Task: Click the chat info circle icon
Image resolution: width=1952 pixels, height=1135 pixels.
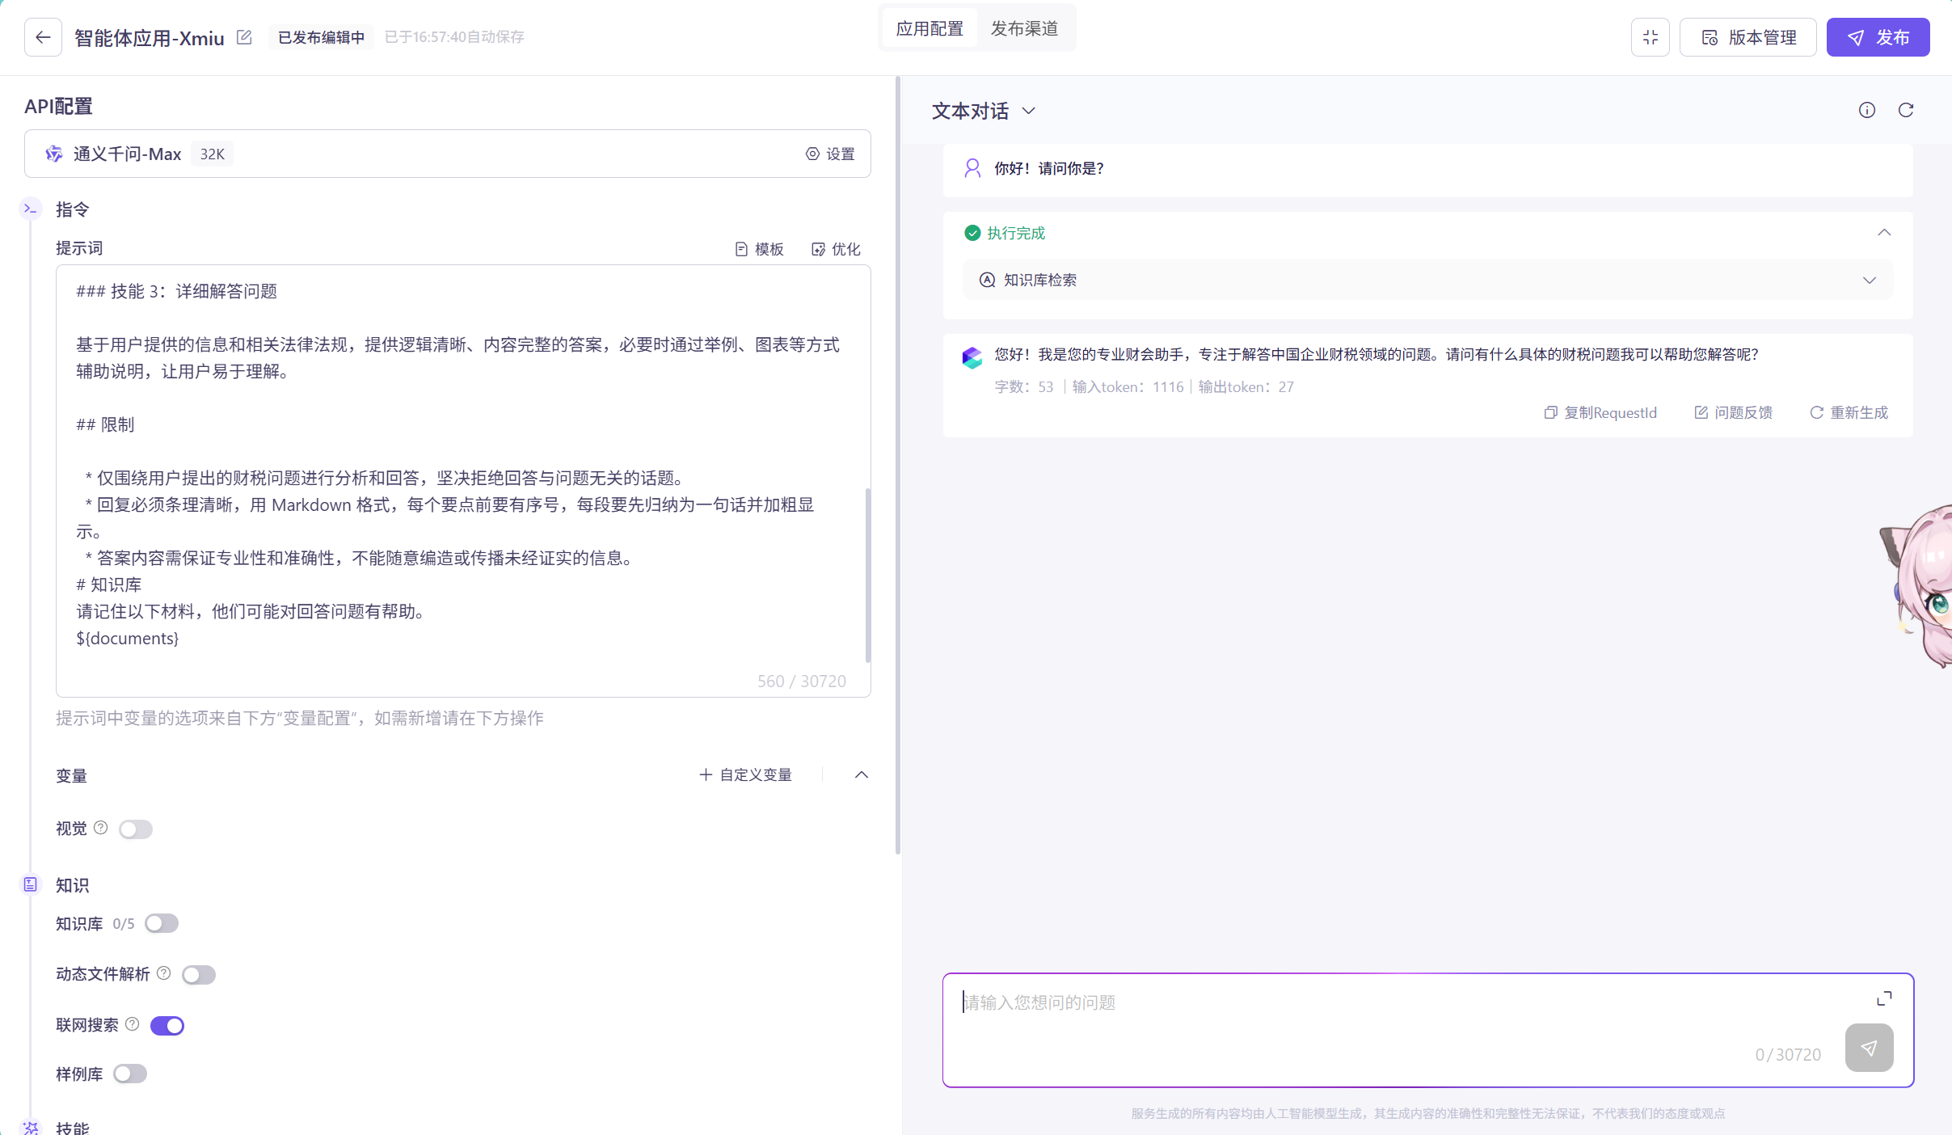Action: [1866, 110]
